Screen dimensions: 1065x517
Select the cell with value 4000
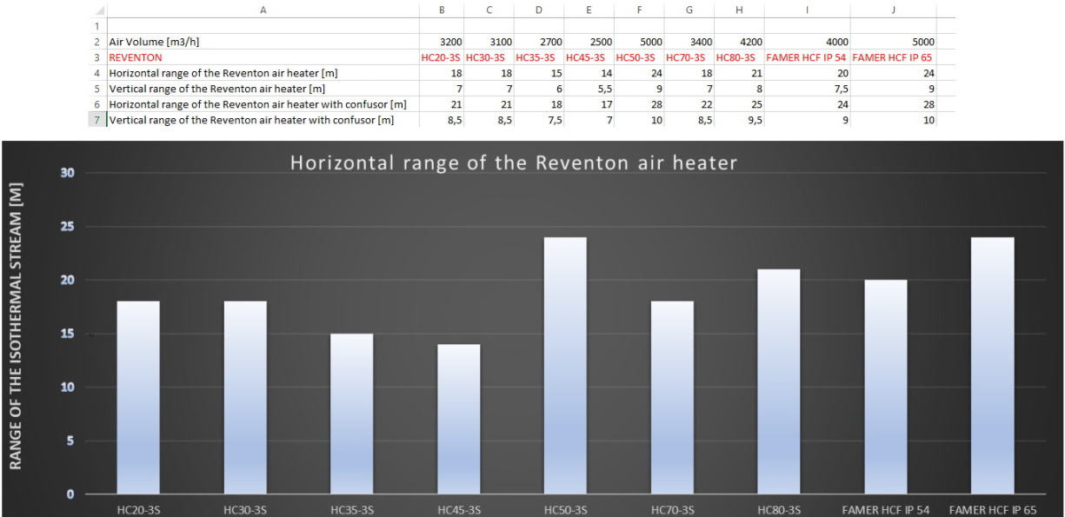pos(807,42)
